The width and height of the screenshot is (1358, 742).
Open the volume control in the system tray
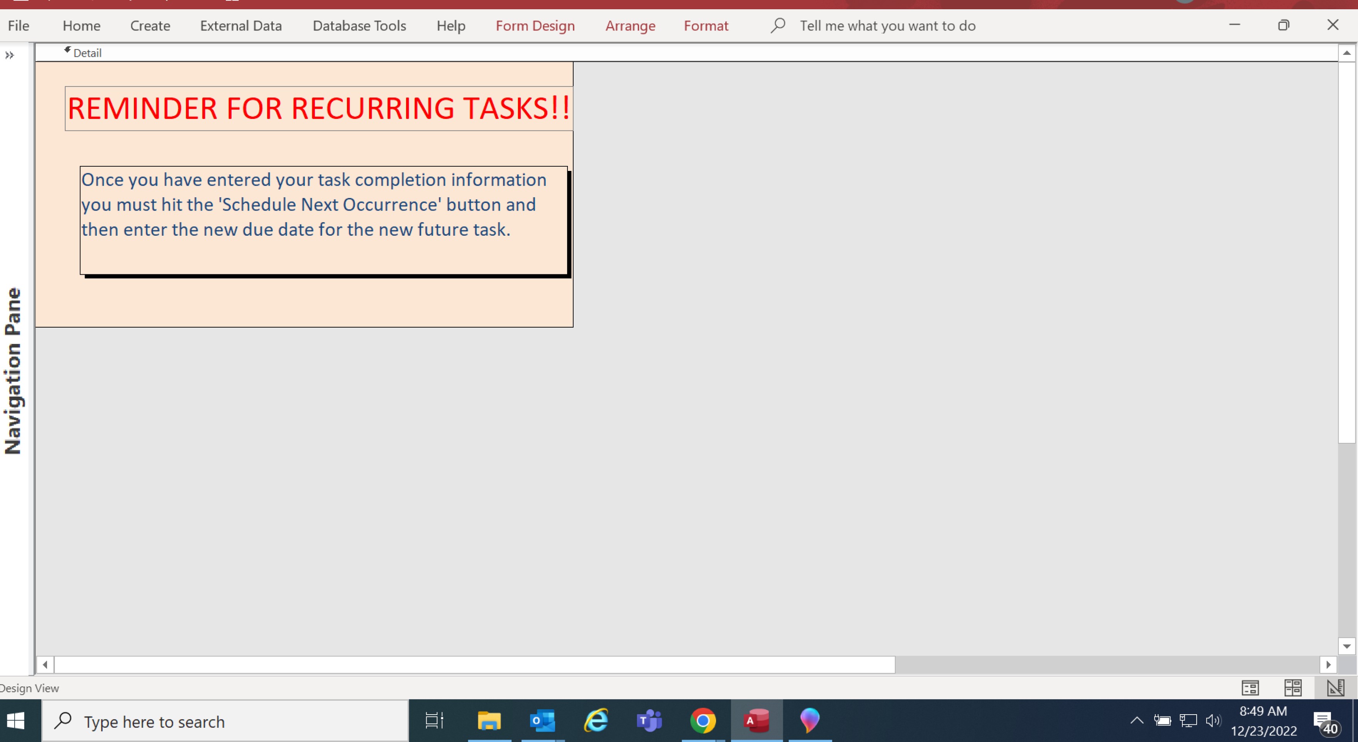point(1214,720)
